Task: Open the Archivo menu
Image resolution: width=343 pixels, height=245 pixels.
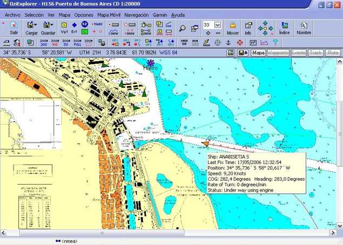Action: pos(12,15)
